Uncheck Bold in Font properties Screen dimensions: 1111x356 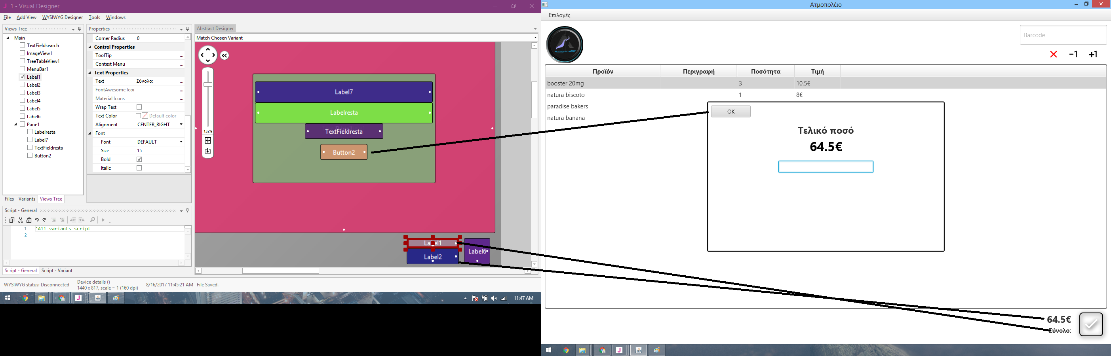click(139, 159)
